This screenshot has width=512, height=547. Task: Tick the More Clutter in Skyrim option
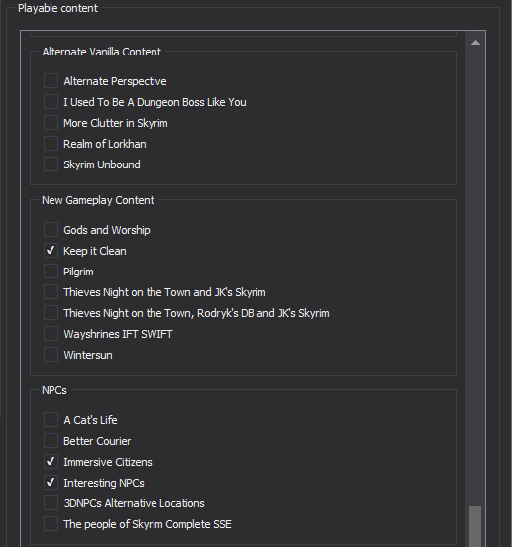[x=51, y=123]
